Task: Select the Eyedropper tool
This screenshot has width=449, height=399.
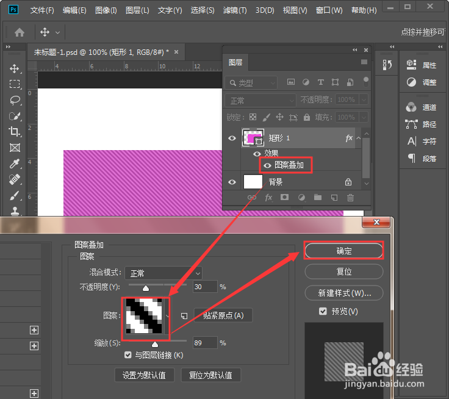Action: point(14,164)
